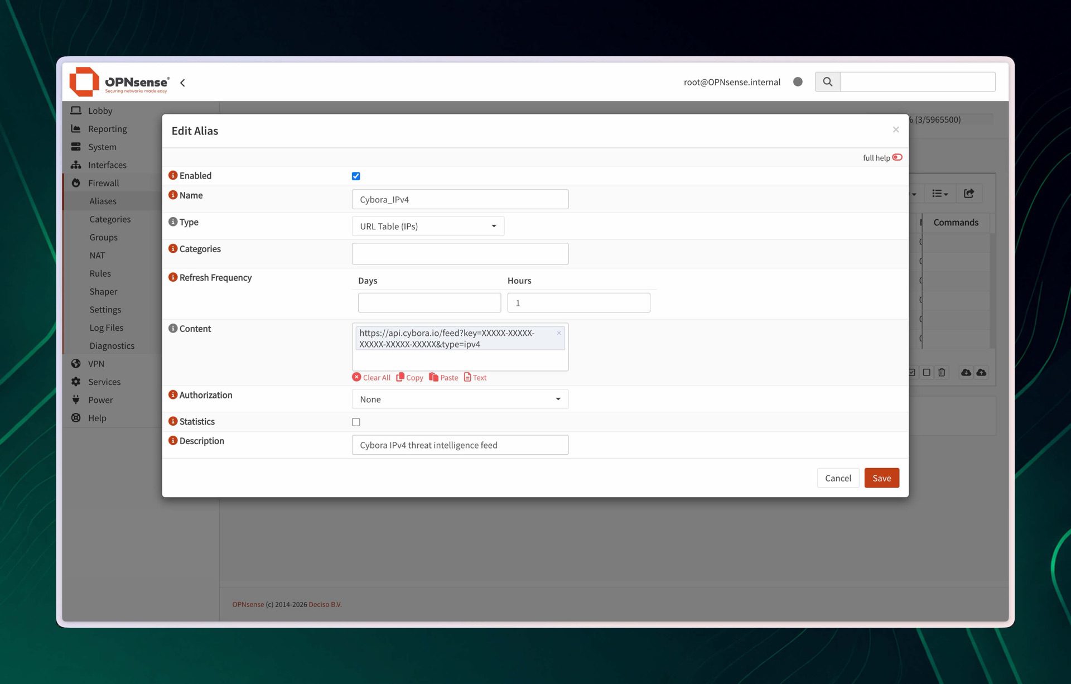1071x684 pixels.
Task: Open Aliases in the Firewall menu
Action: click(x=103, y=201)
